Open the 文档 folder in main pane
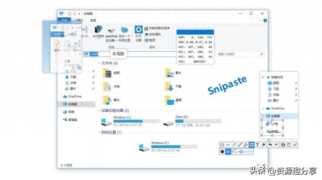The image size is (322, 180). point(111,86)
